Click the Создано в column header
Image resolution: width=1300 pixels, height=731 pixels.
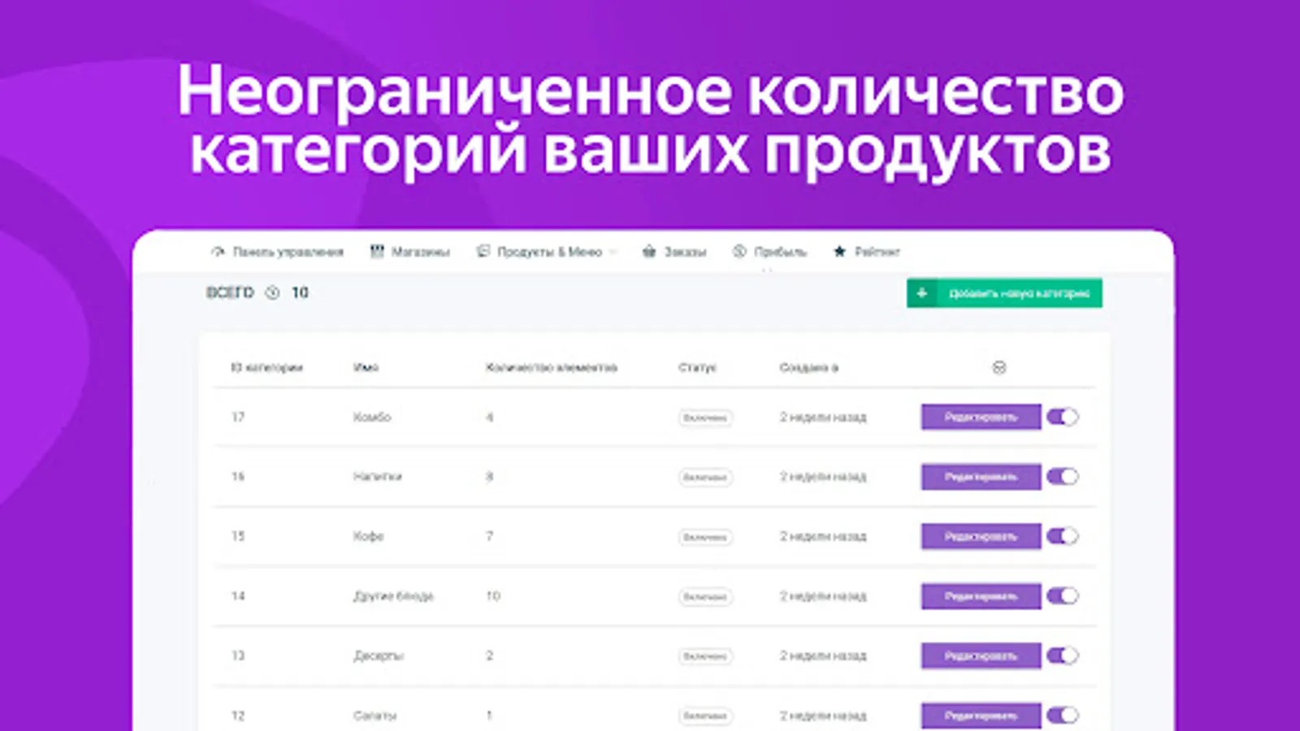808,367
